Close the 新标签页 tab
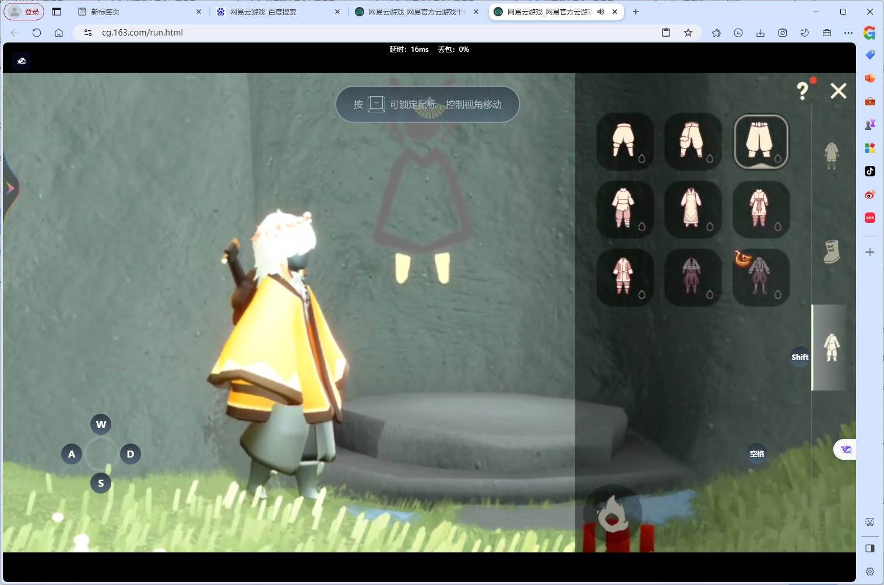The height and width of the screenshot is (585, 884). pos(199,12)
